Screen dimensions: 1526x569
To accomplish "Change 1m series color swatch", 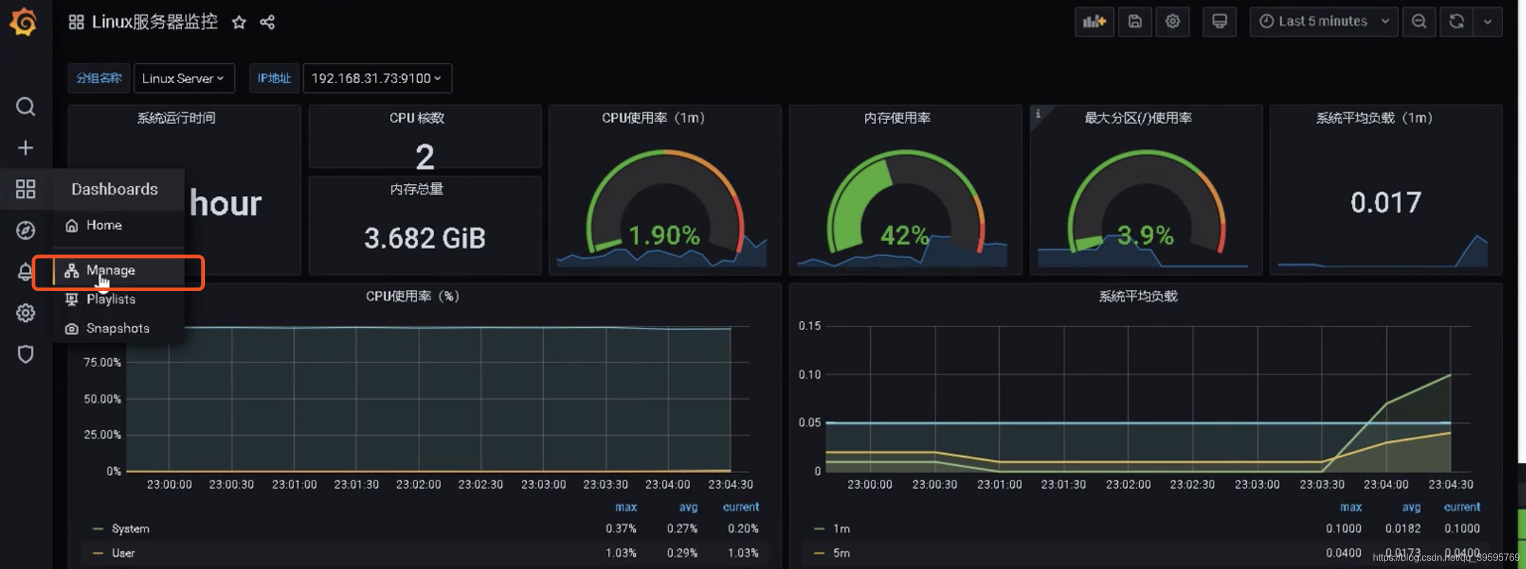I will [819, 529].
